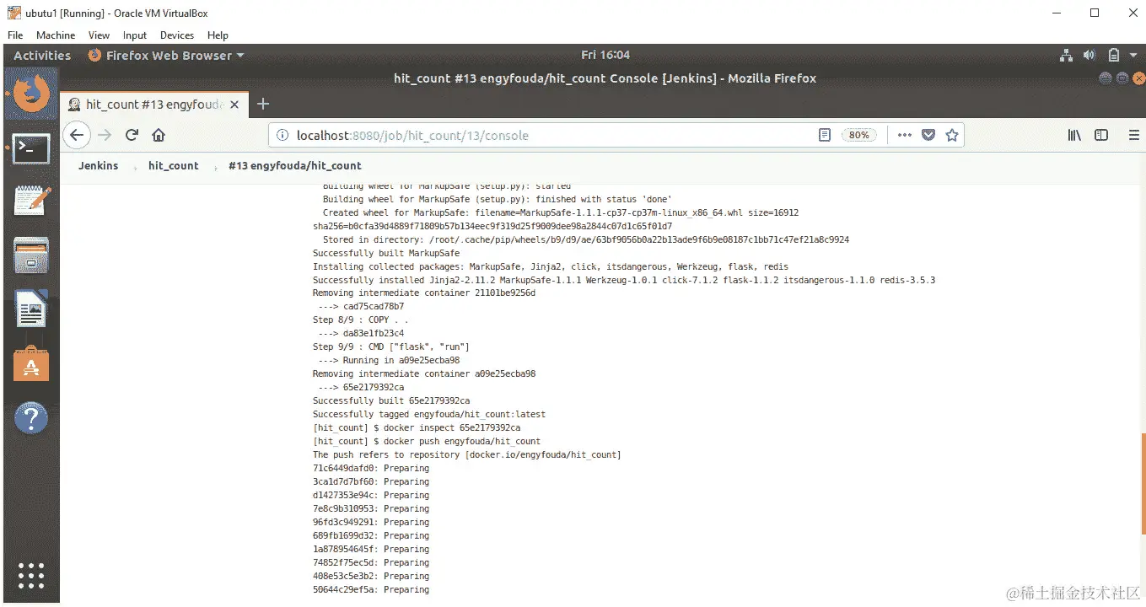Open Firefox from the Ubuntu dock

tap(31, 94)
